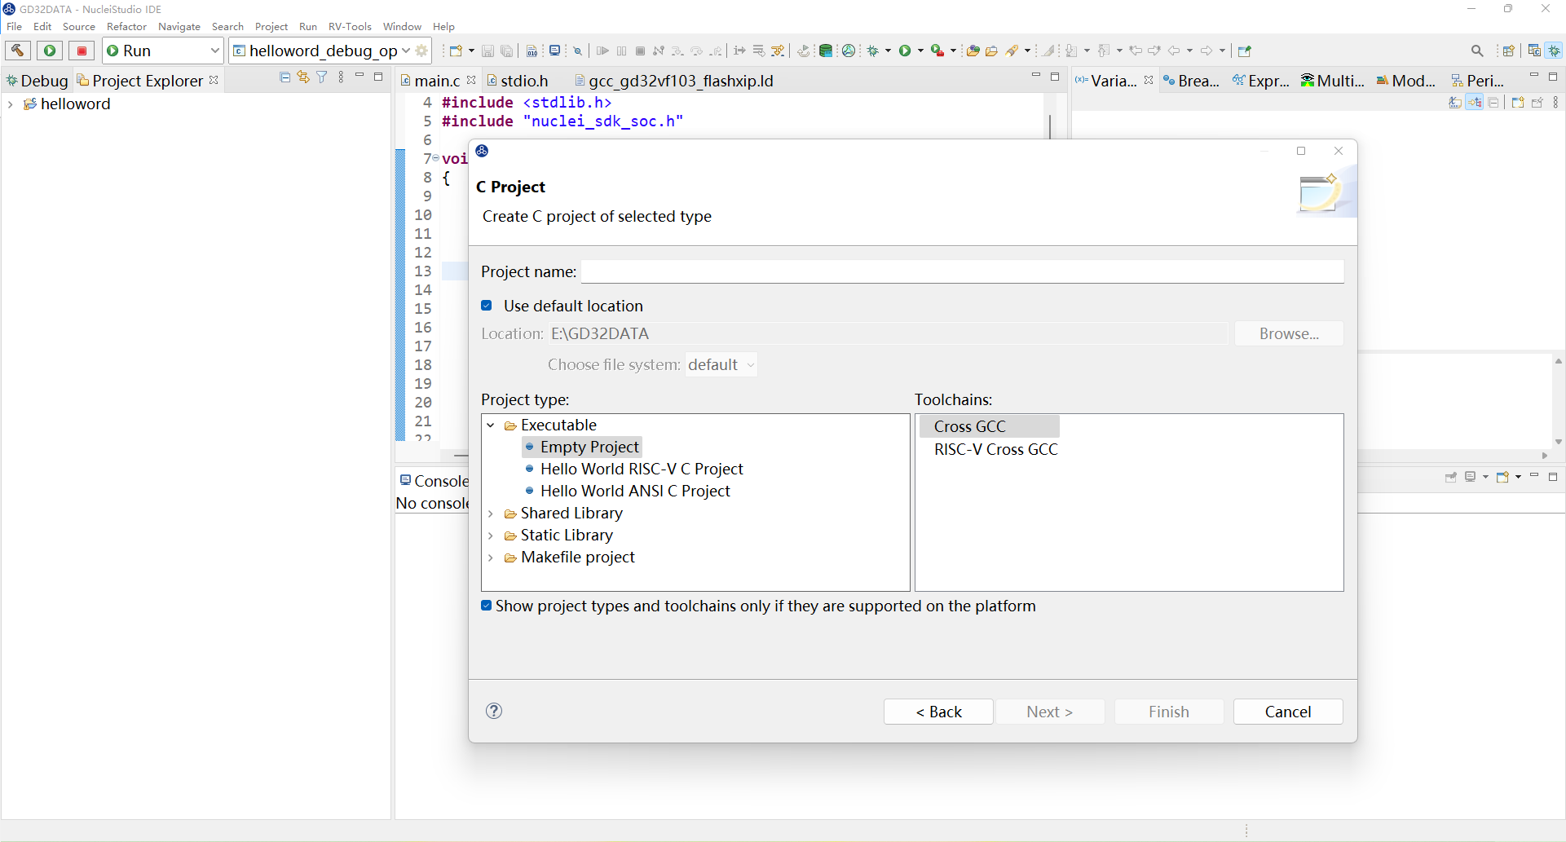Click the green database toolbar icon
Screen dimensions: 1566x842
click(x=826, y=51)
